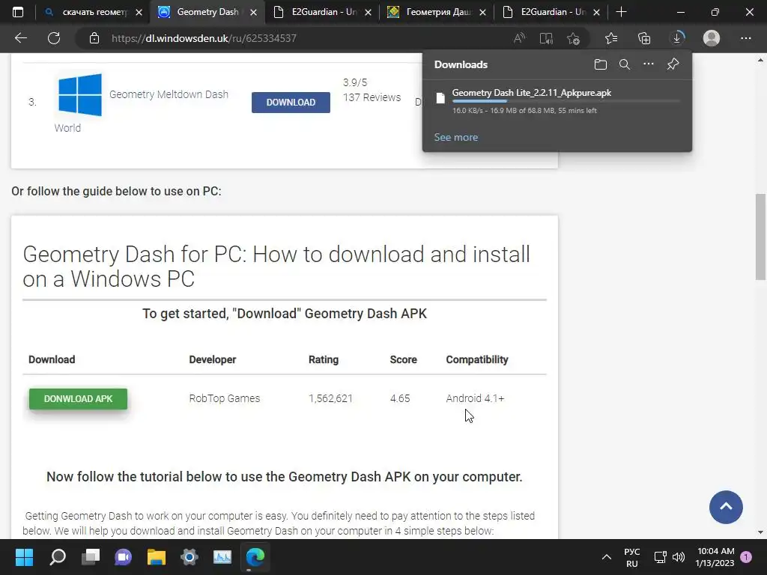Click the scrollbar down arrow
The width and height of the screenshot is (767, 575).
coord(760,532)
